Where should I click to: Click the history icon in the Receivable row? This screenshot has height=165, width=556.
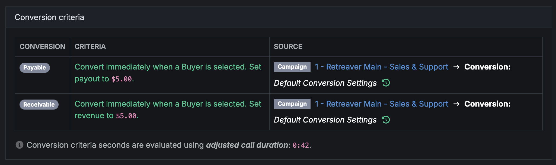(386, 120)
